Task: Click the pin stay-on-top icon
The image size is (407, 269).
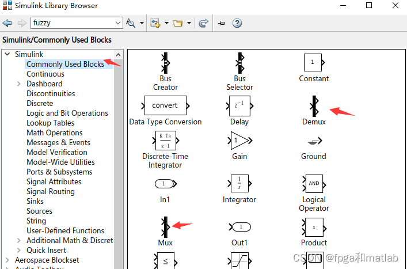Action: [x=221, y=24]
